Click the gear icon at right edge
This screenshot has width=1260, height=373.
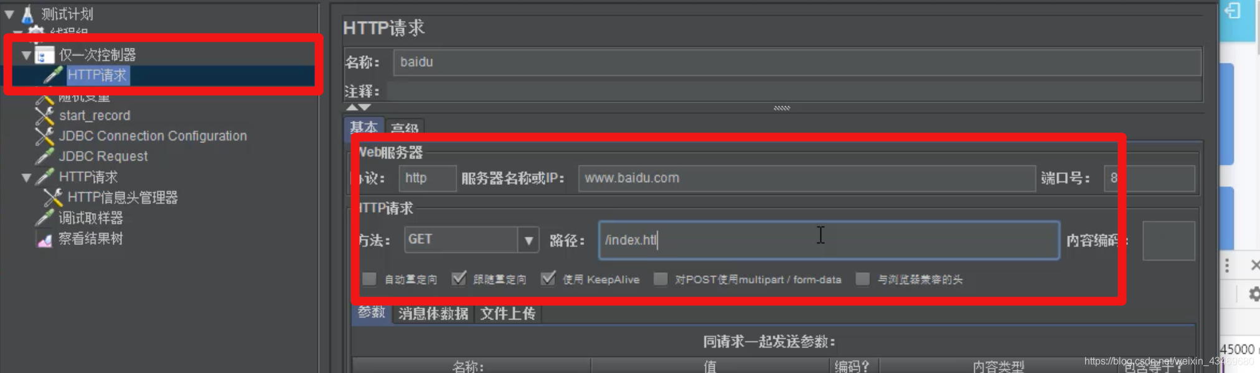click(x=1254, y=294)
